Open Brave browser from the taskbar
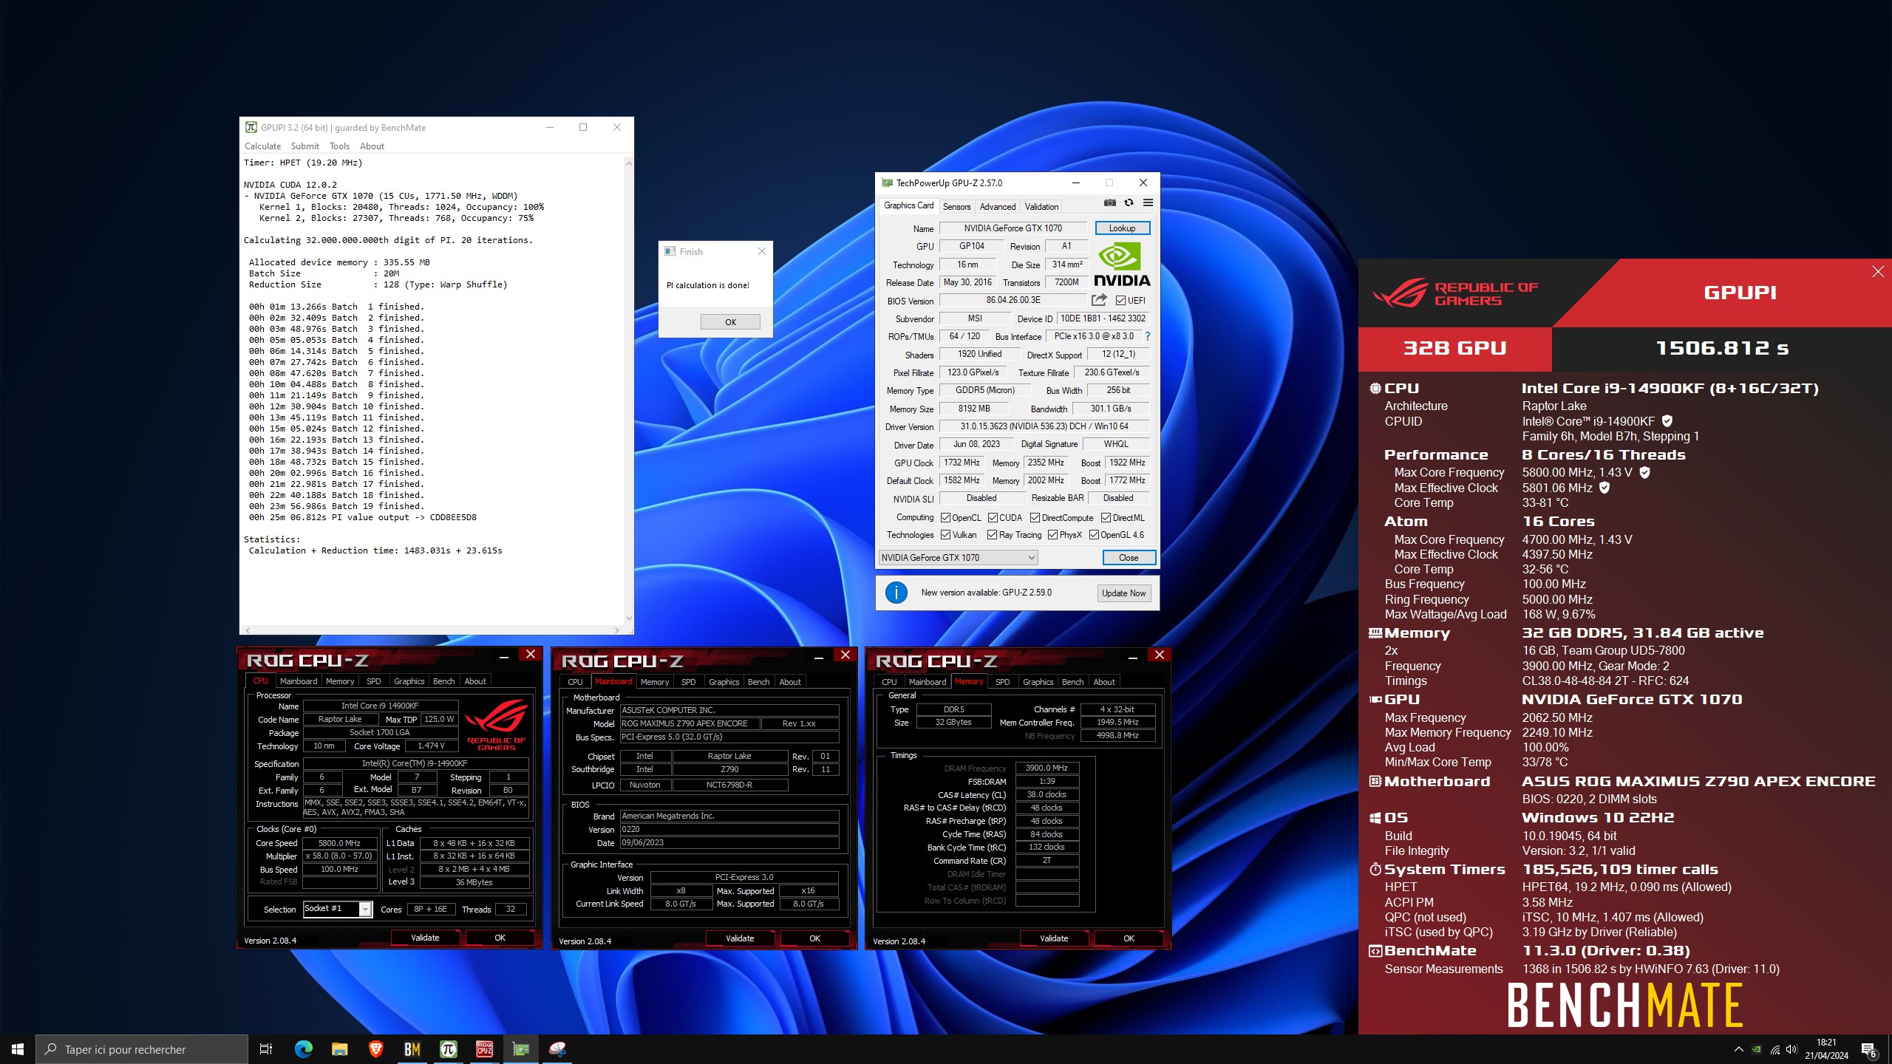 [375, 1049]
